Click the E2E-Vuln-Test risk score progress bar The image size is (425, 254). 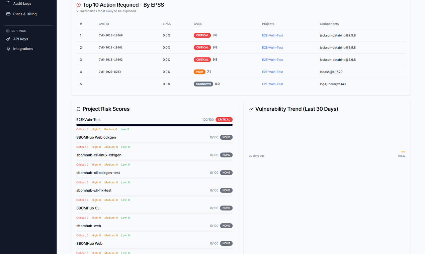(x=154, y=125)
